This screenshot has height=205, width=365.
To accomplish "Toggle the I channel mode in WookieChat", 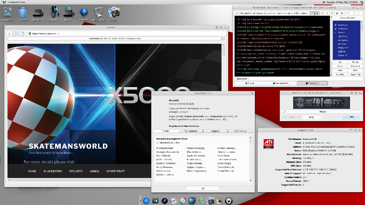I will point(327,13).
